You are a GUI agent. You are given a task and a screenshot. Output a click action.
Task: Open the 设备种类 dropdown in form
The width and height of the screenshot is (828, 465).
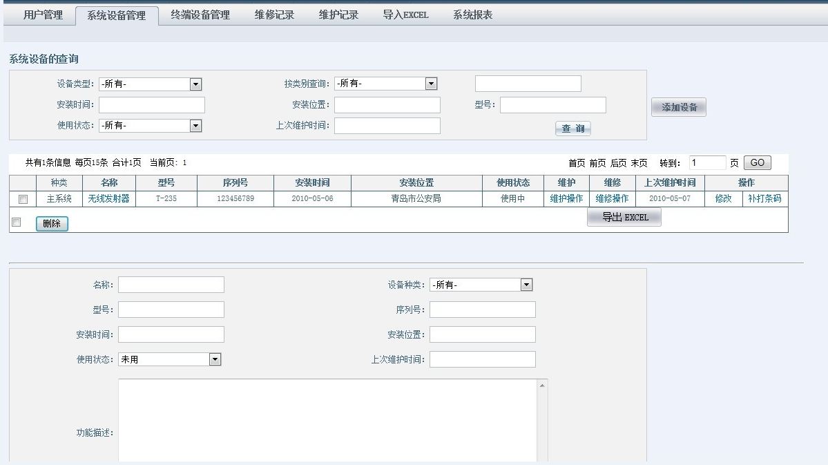(526, 285)
